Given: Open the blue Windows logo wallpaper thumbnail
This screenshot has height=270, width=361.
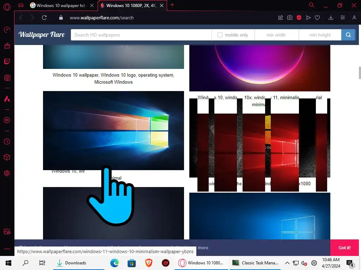Looking at the screenshot, I should point(260,216).
